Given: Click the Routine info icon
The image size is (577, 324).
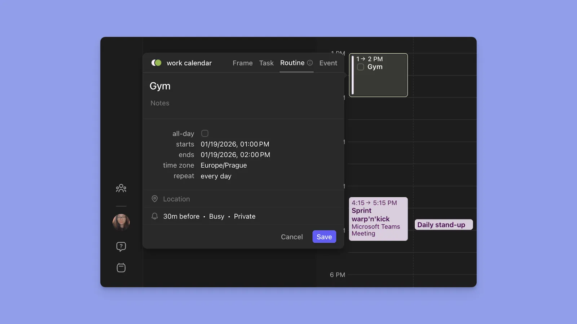Looking at the screenshot, I should [x=310, y=63].
